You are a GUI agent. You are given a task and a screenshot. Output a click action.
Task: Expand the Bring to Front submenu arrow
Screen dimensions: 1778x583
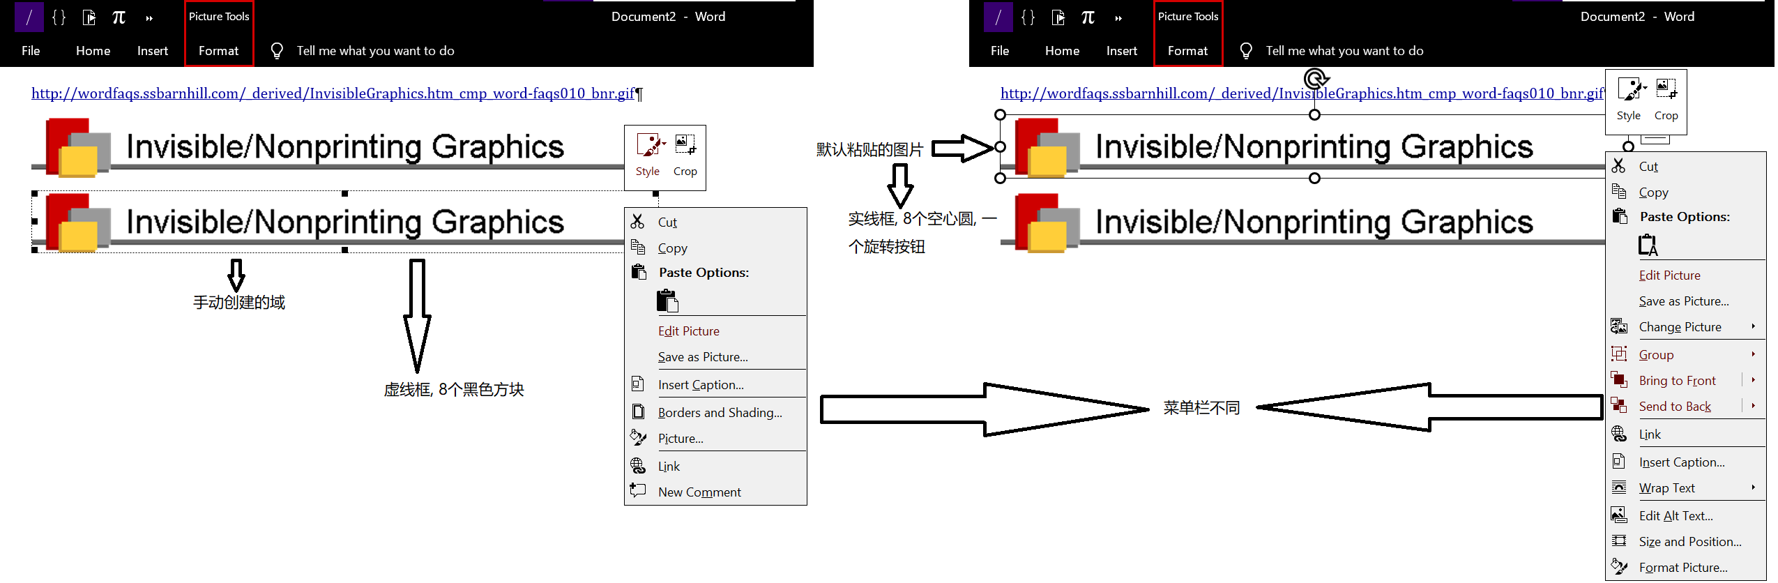[x=1753, y=380]
